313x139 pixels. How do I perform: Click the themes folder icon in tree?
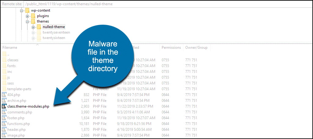click(x=33, y=21)
